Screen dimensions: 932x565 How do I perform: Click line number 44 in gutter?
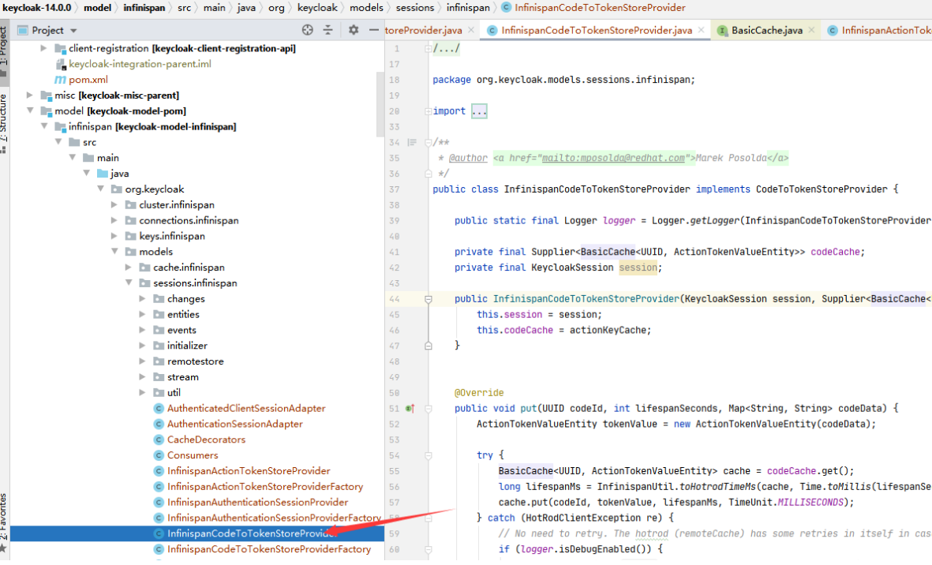click(394, 299)
